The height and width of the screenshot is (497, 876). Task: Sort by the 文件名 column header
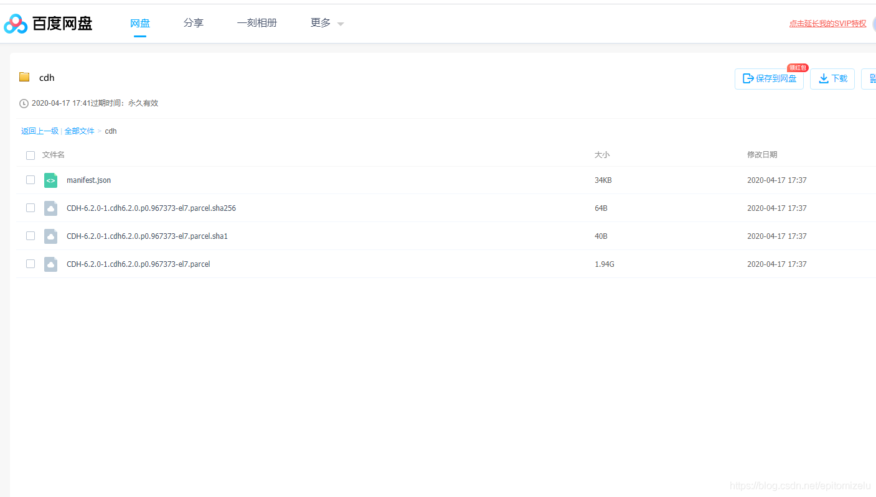54,155
